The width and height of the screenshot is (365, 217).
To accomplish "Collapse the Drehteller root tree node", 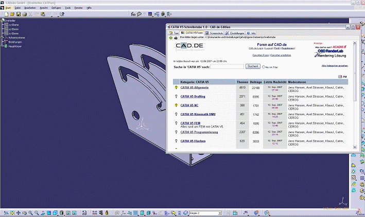I will (x=3, y=21).
